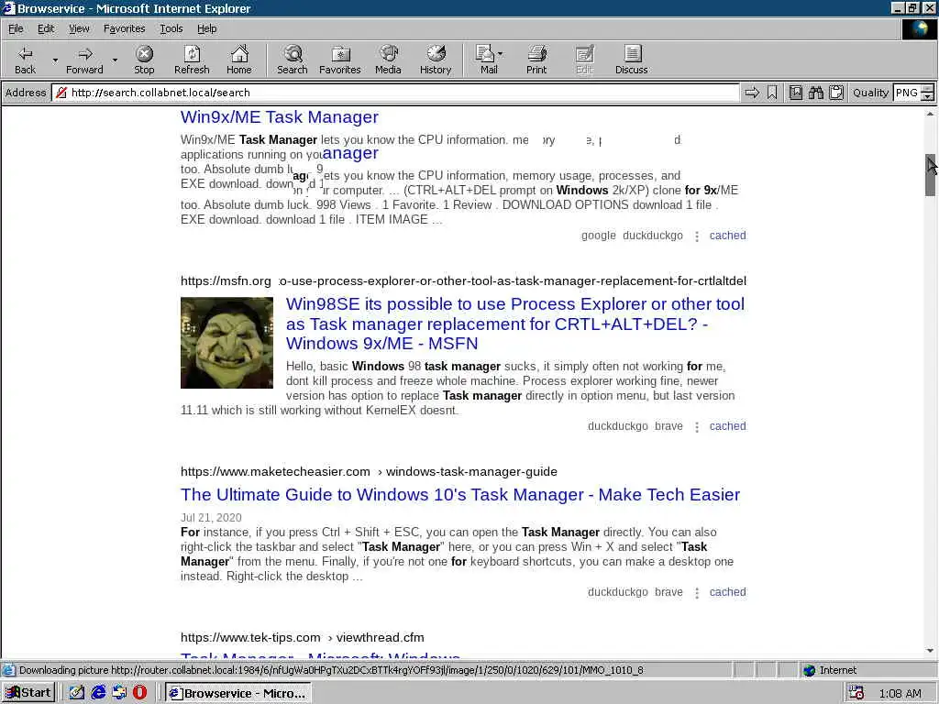The height and width of the screenshot is (704, 939).
Task: Show the History pane
Action: (x=436, y=60)
